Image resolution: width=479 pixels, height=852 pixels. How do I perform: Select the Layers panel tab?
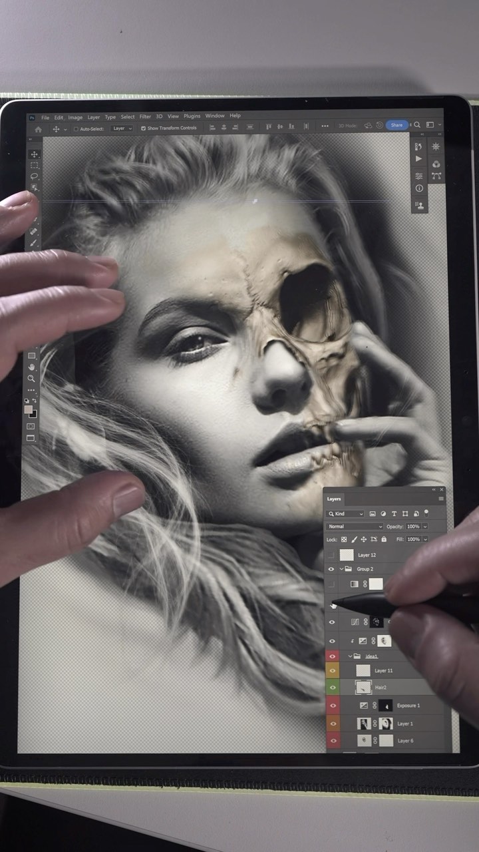coord(334,499)
